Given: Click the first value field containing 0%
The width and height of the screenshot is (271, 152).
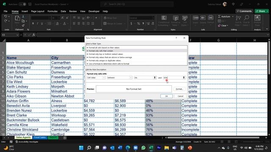Looking at the screenshot, I should coord(144,78).
